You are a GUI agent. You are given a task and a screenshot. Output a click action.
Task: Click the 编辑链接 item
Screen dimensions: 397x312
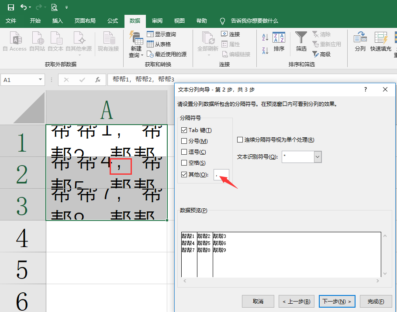[x=236, y=54]
